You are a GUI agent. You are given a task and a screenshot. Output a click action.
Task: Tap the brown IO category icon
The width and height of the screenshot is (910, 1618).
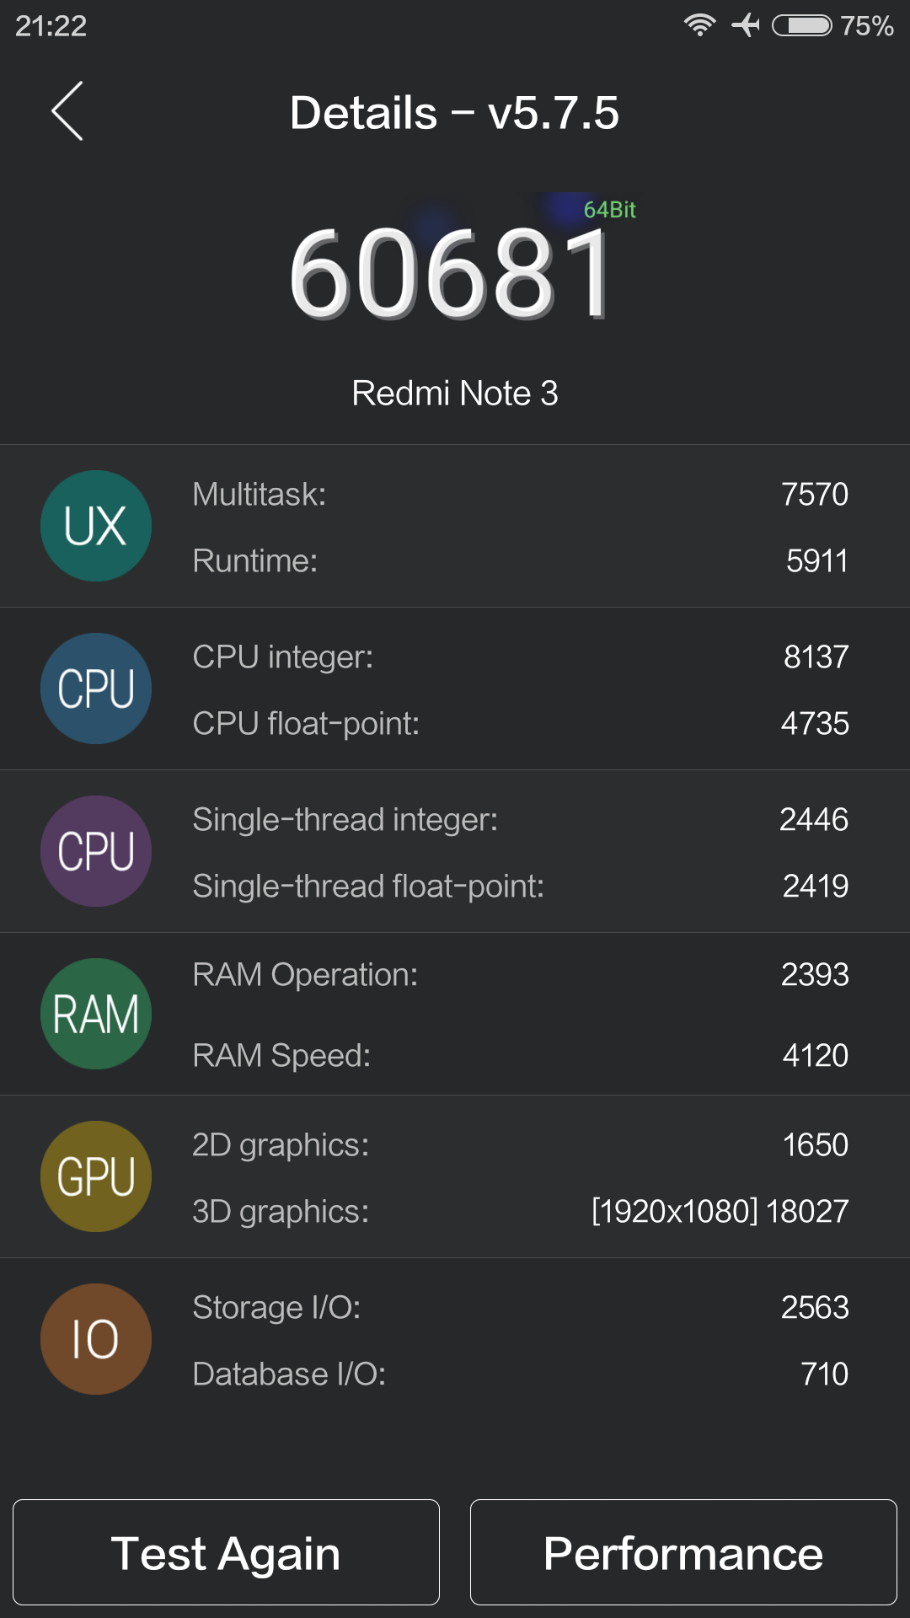(96, 1339)
